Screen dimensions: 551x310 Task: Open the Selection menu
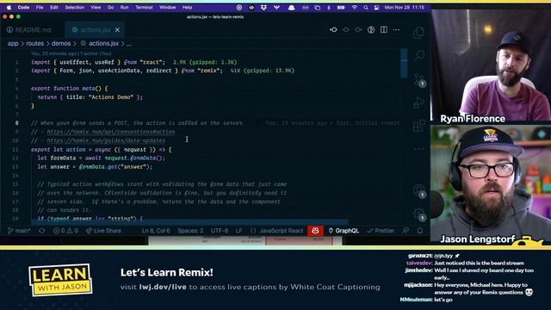pyautogui.click(x=75, y=8)
